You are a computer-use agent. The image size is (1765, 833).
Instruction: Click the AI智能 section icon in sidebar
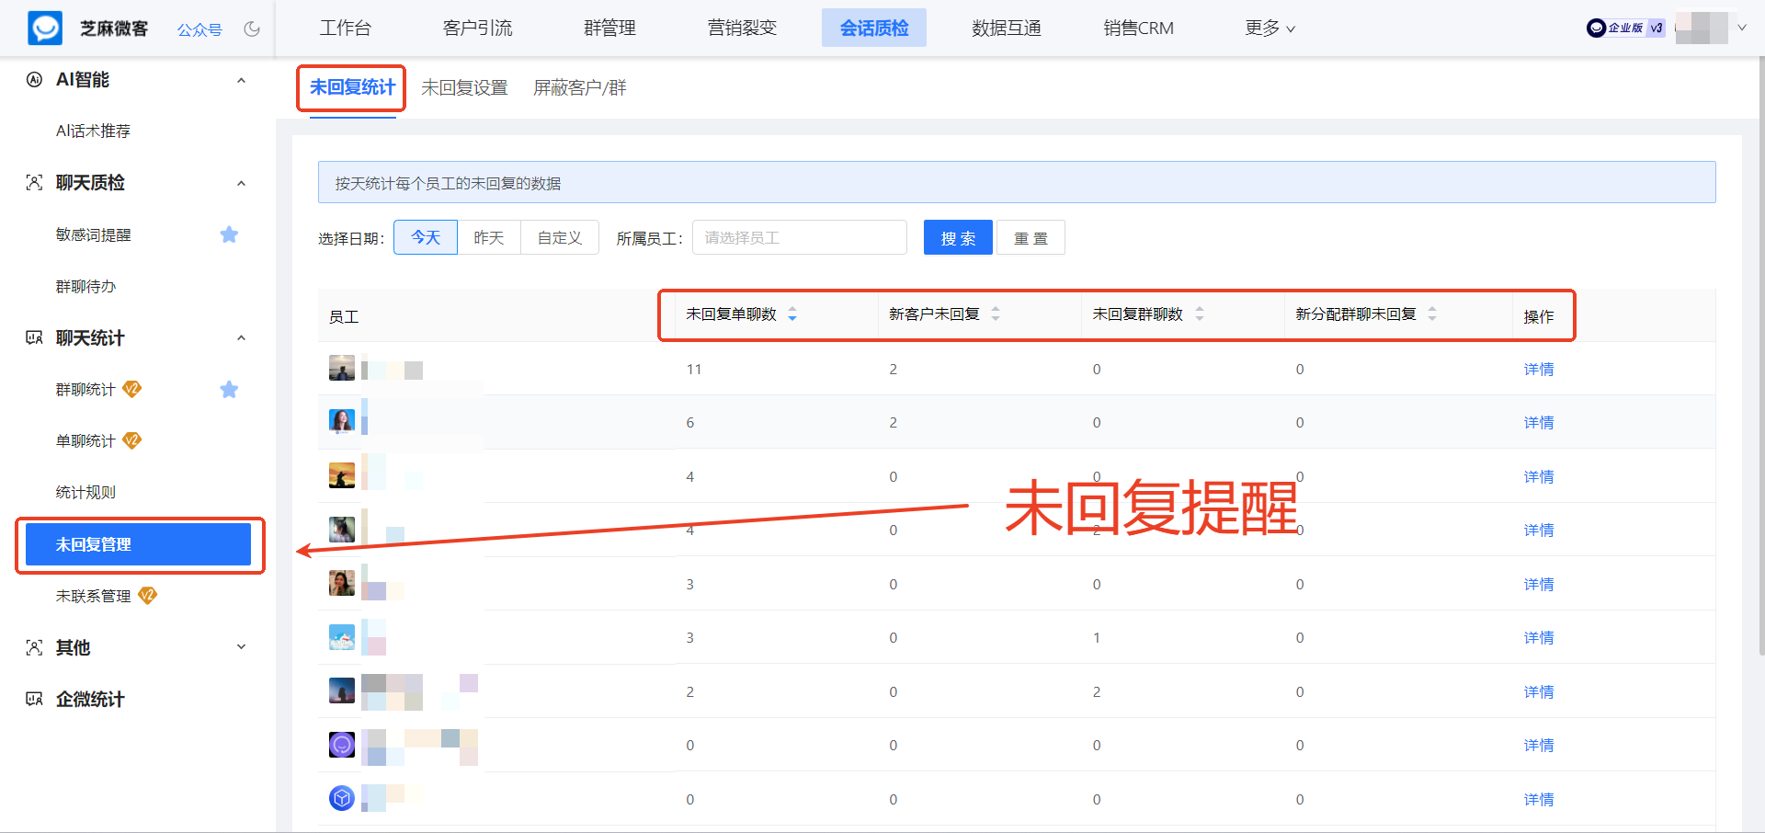[34, 80]
